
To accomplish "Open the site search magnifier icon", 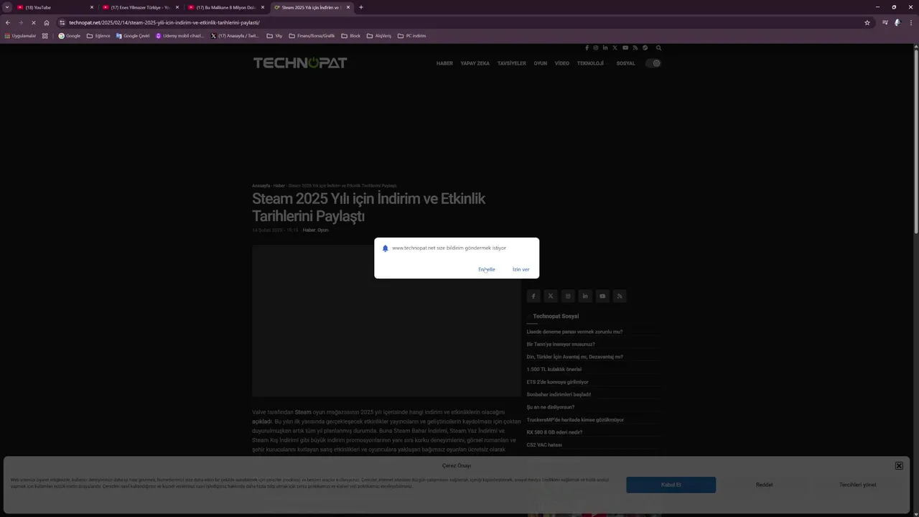I will [658, 48].
